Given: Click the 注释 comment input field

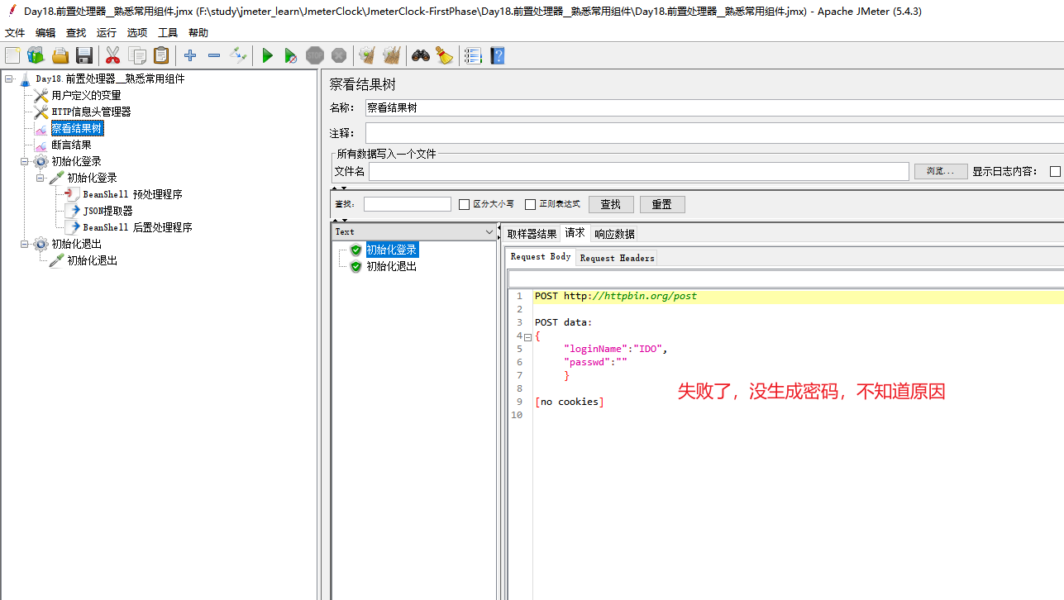Looking at the screenshot, I should [x=714, y=133].
